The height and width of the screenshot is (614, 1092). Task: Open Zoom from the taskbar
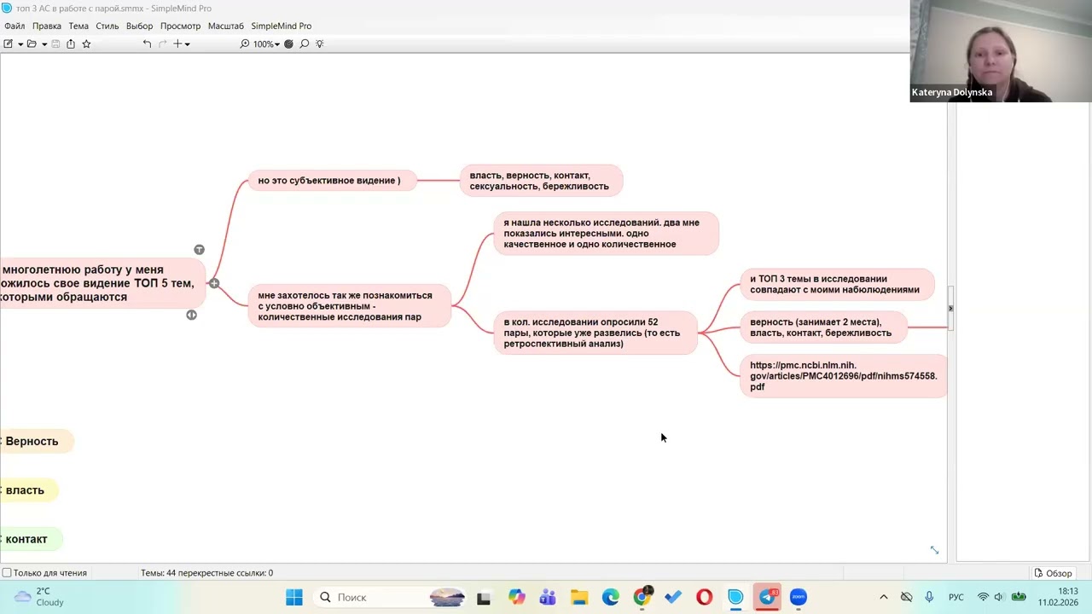[799, 597]
